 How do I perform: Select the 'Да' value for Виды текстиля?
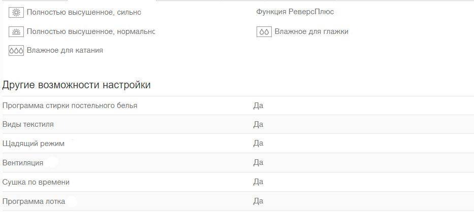click(x=258, y=124)
